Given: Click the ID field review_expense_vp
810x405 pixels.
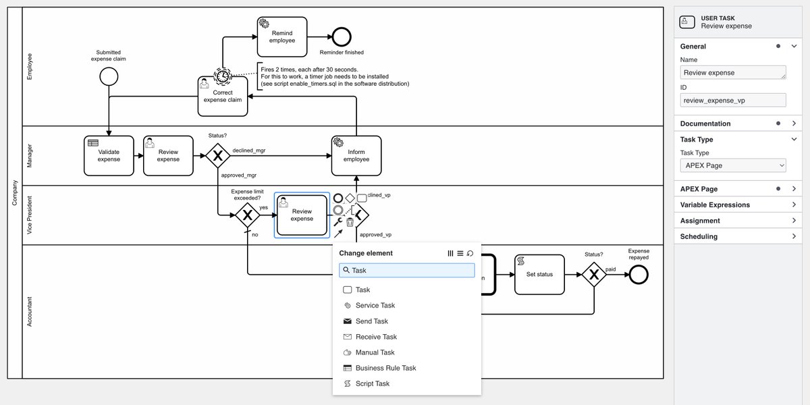Looking at the screenshot, I should (x=733, y=100).
